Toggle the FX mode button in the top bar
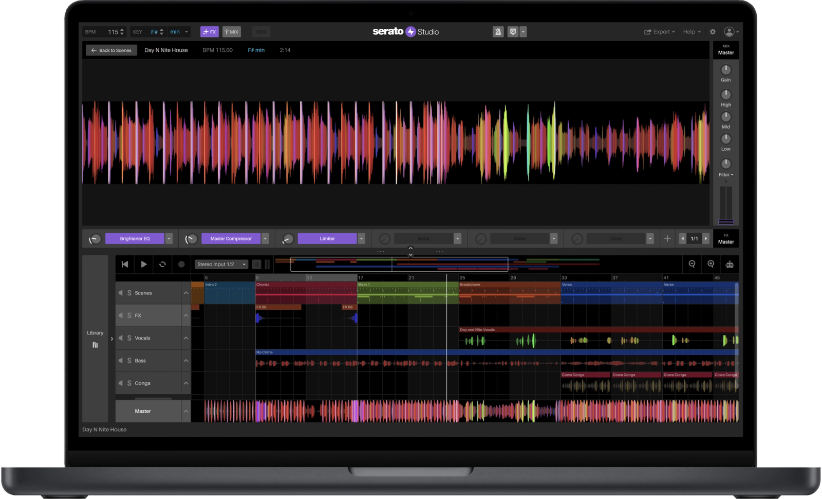Screen dimensions: 822x499 (x=210, y=31)
